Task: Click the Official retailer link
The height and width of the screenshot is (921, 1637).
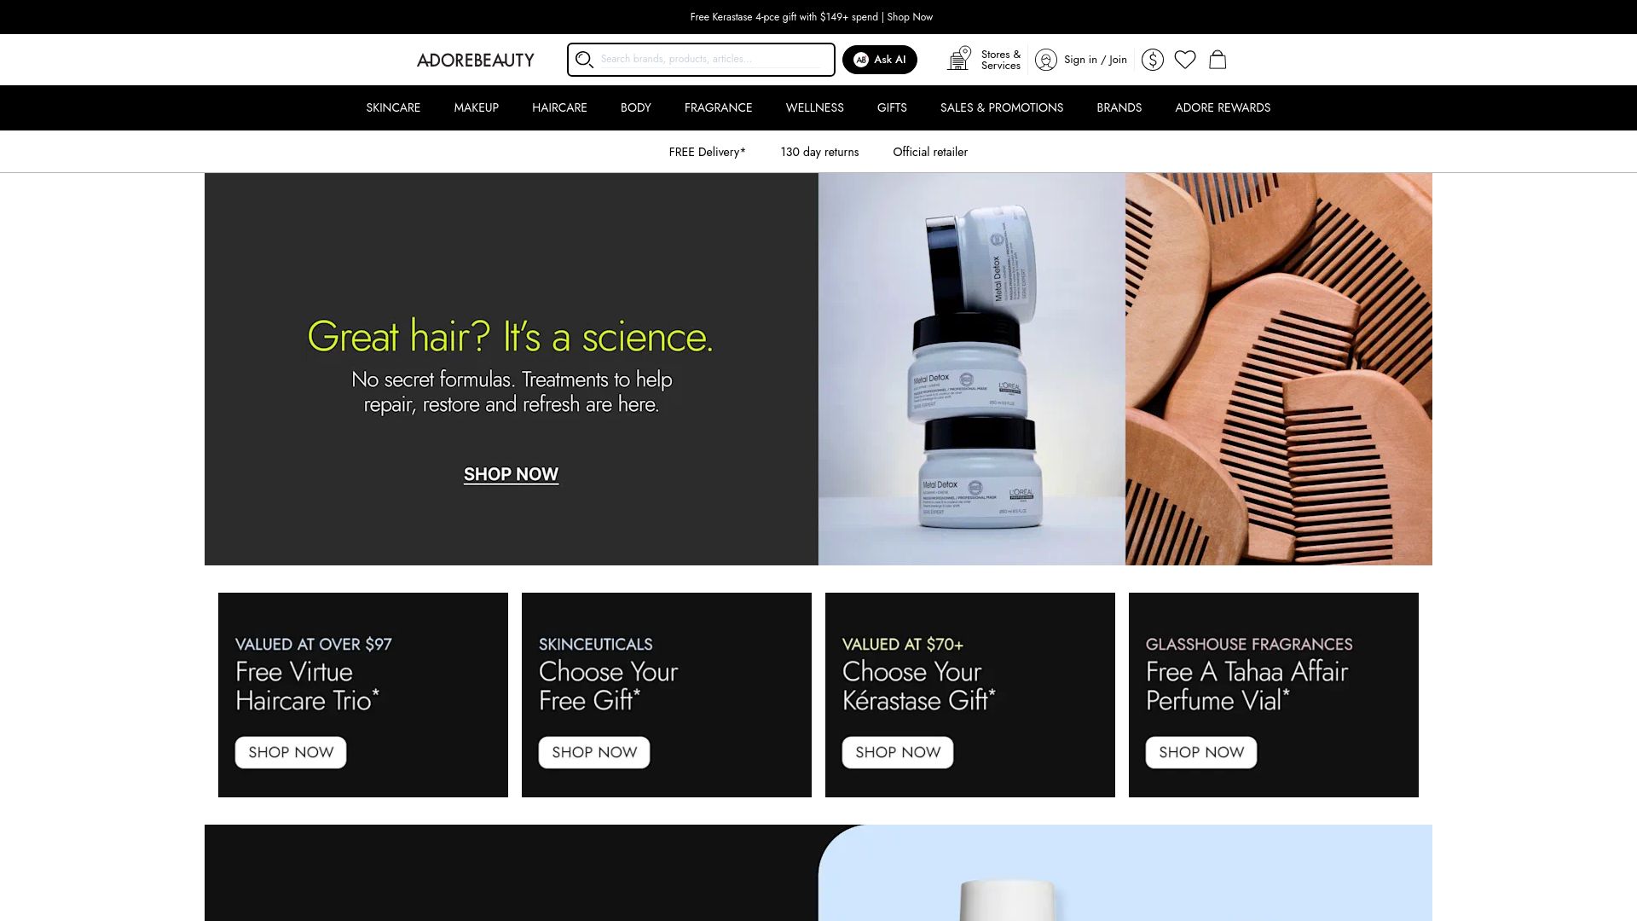Action: click(930, 152)
